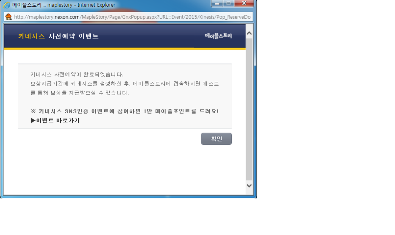Click the line 를 통해 보상을 지급받으실 수 있습니다.
395x235 pixels.
click(x=80, y=93)
